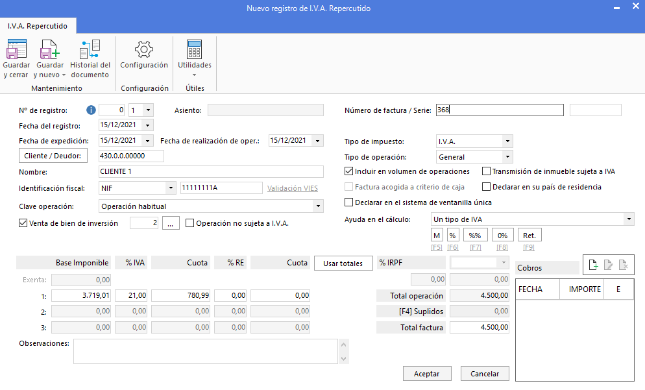Image resolution: width=645 pixels, height=390 pixels.
Task: Click the Número de factura field
Action: point(500,110)
